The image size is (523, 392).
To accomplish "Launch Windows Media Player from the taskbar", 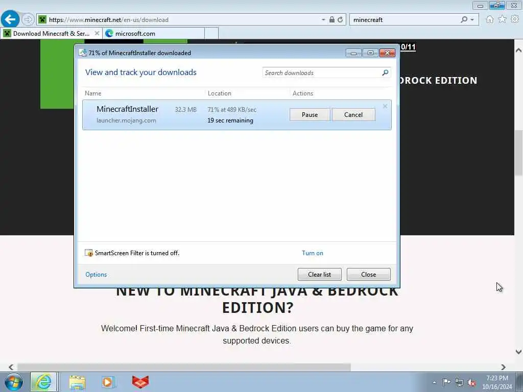I will click(108, 382).
